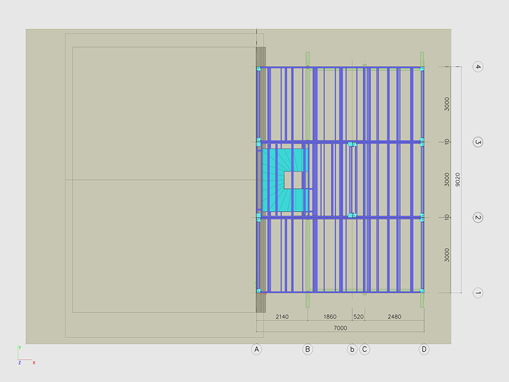Select the 520 dimension value
Image resolution: width=509 pixels, height=382 pixels.
point(358,317)
